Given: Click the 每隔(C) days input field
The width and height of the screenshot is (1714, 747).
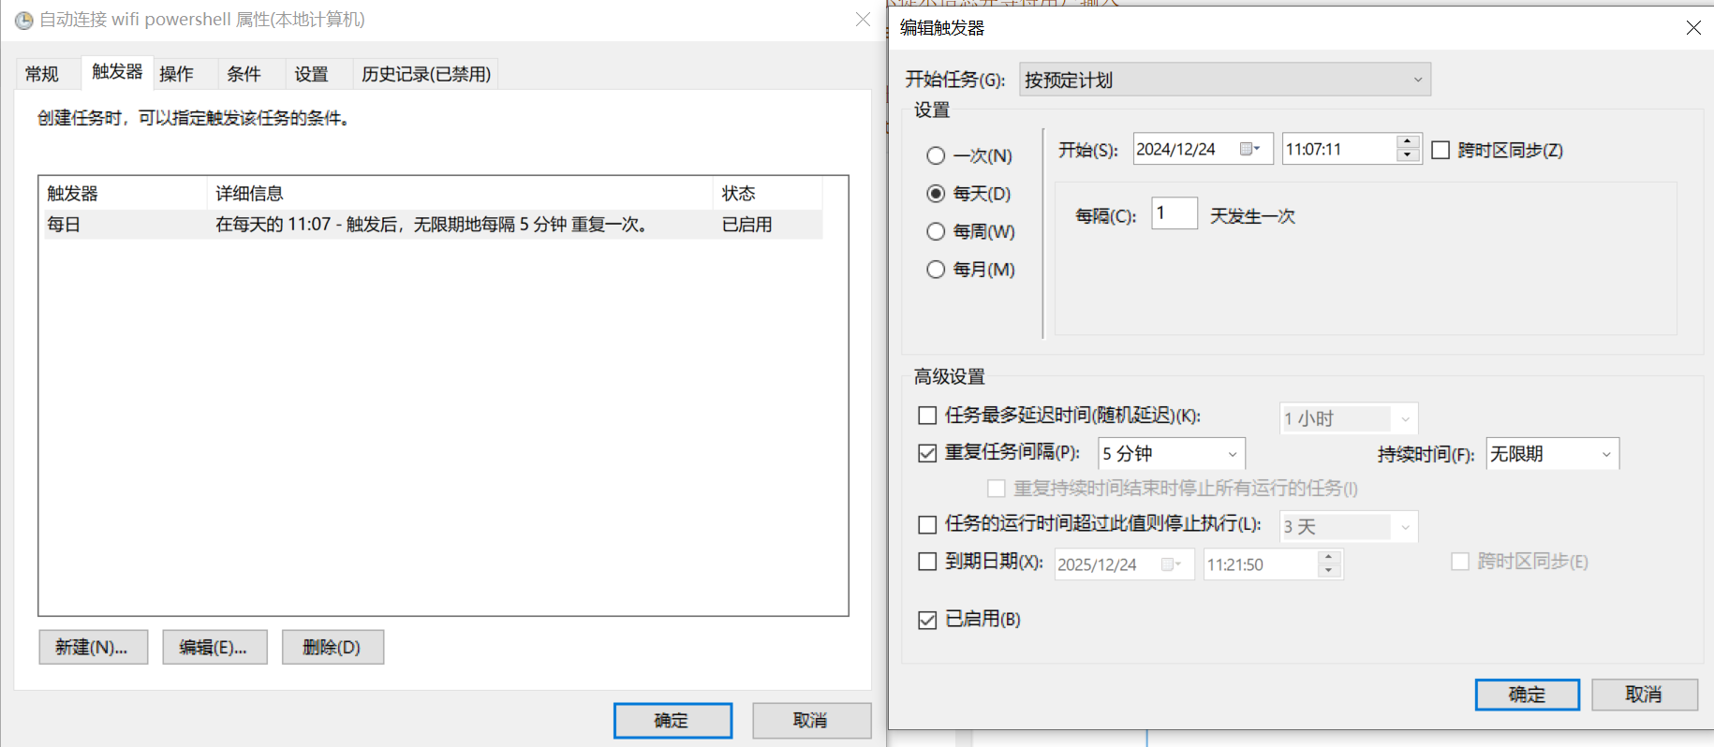Looking at the screenshot, I should (x=1175, y=213).
